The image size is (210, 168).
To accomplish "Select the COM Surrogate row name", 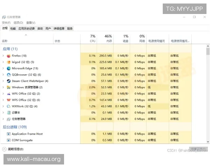I will pyautogui.click(x=22, y=140).
